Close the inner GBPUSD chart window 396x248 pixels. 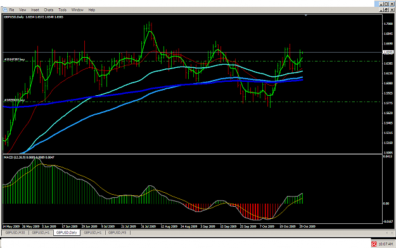392,10
